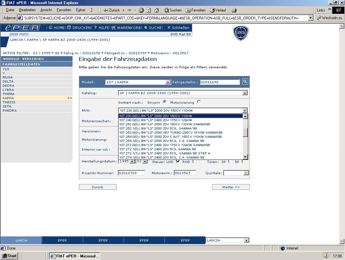Toggle the RHD steering checkbox
345x260 pixels.
coord(195,161)
